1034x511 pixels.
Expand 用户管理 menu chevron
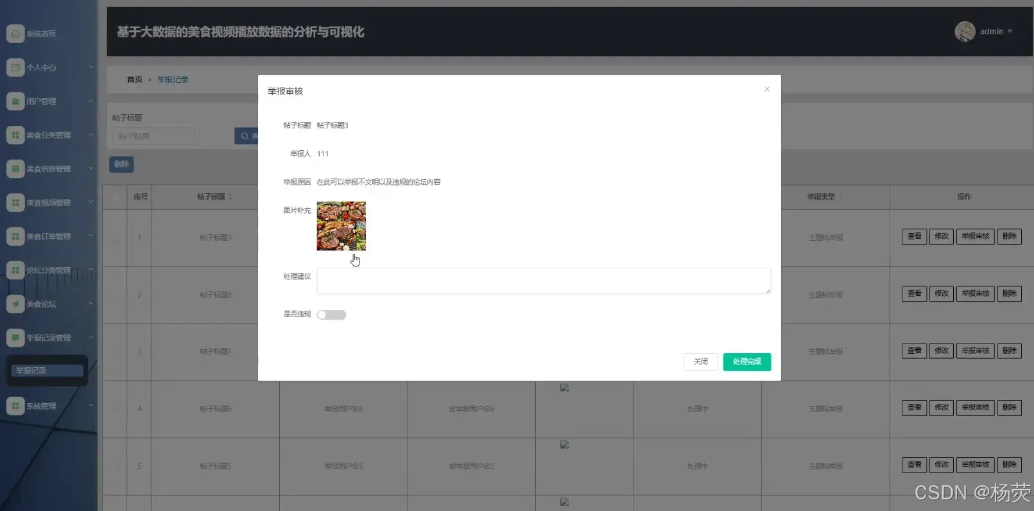(90, 101)
